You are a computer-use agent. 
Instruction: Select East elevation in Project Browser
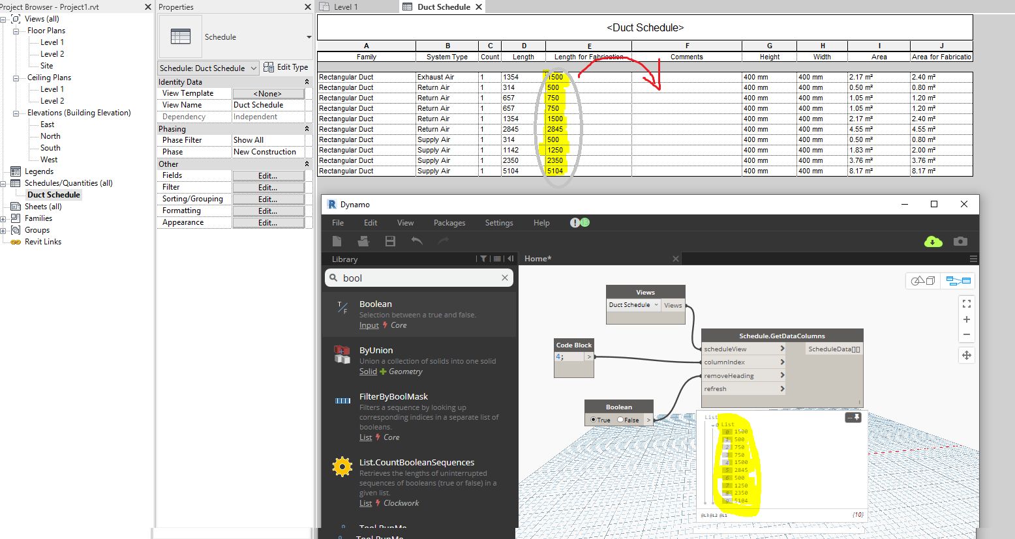48,124
